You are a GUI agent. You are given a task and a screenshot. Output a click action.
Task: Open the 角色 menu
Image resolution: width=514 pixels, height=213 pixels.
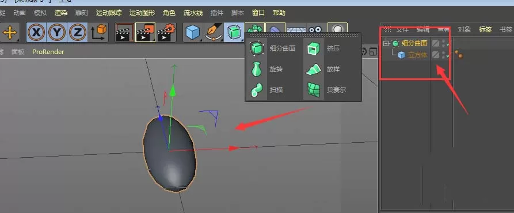[169, 13]
